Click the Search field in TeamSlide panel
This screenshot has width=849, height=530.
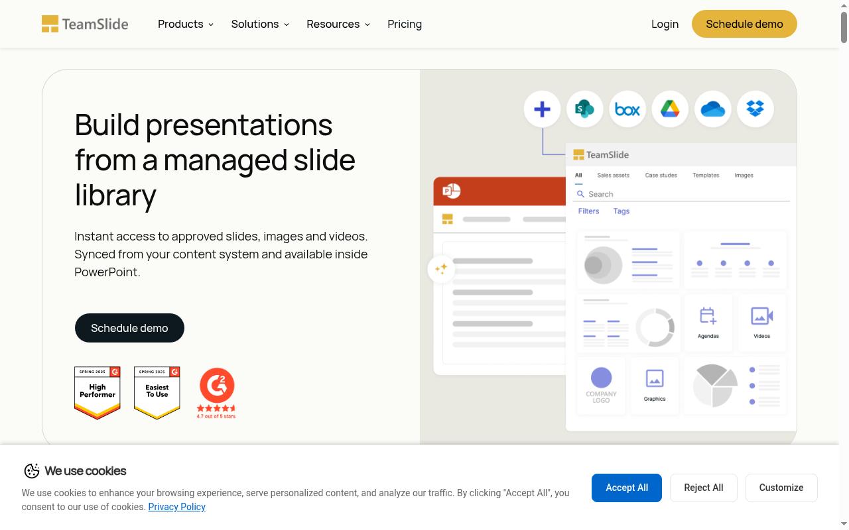click(x=681, y=194)
